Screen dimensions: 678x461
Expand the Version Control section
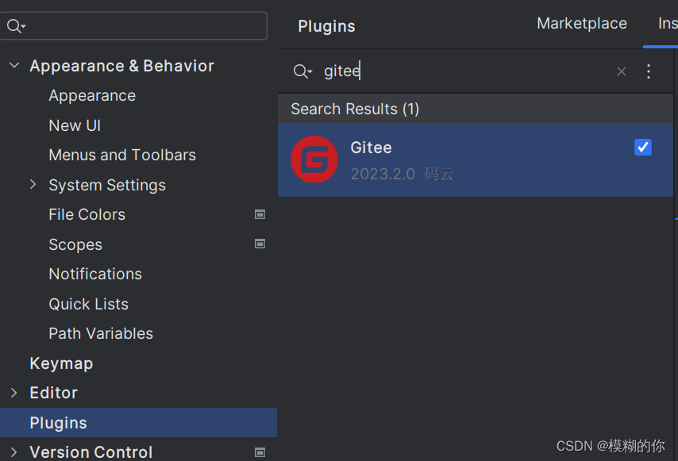point(14,452)
